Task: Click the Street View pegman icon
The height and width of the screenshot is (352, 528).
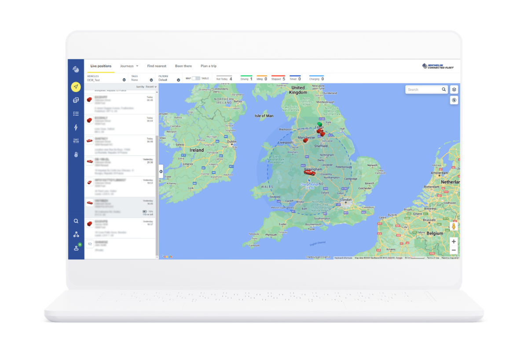Action: coord(454,226)
